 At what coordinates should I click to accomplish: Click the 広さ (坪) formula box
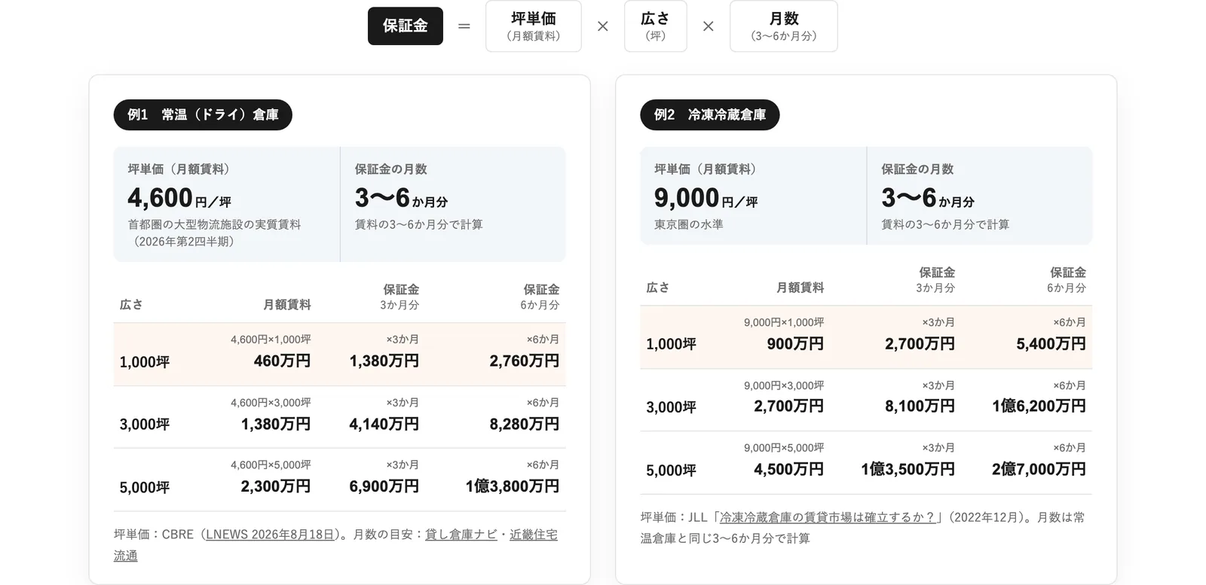pos(656,26)
